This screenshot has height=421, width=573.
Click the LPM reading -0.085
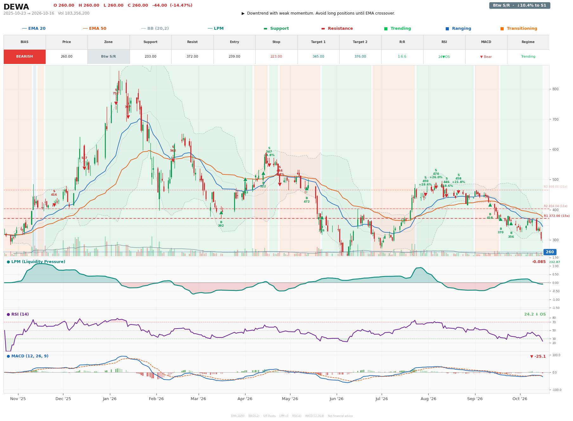[x=539, y=262]
